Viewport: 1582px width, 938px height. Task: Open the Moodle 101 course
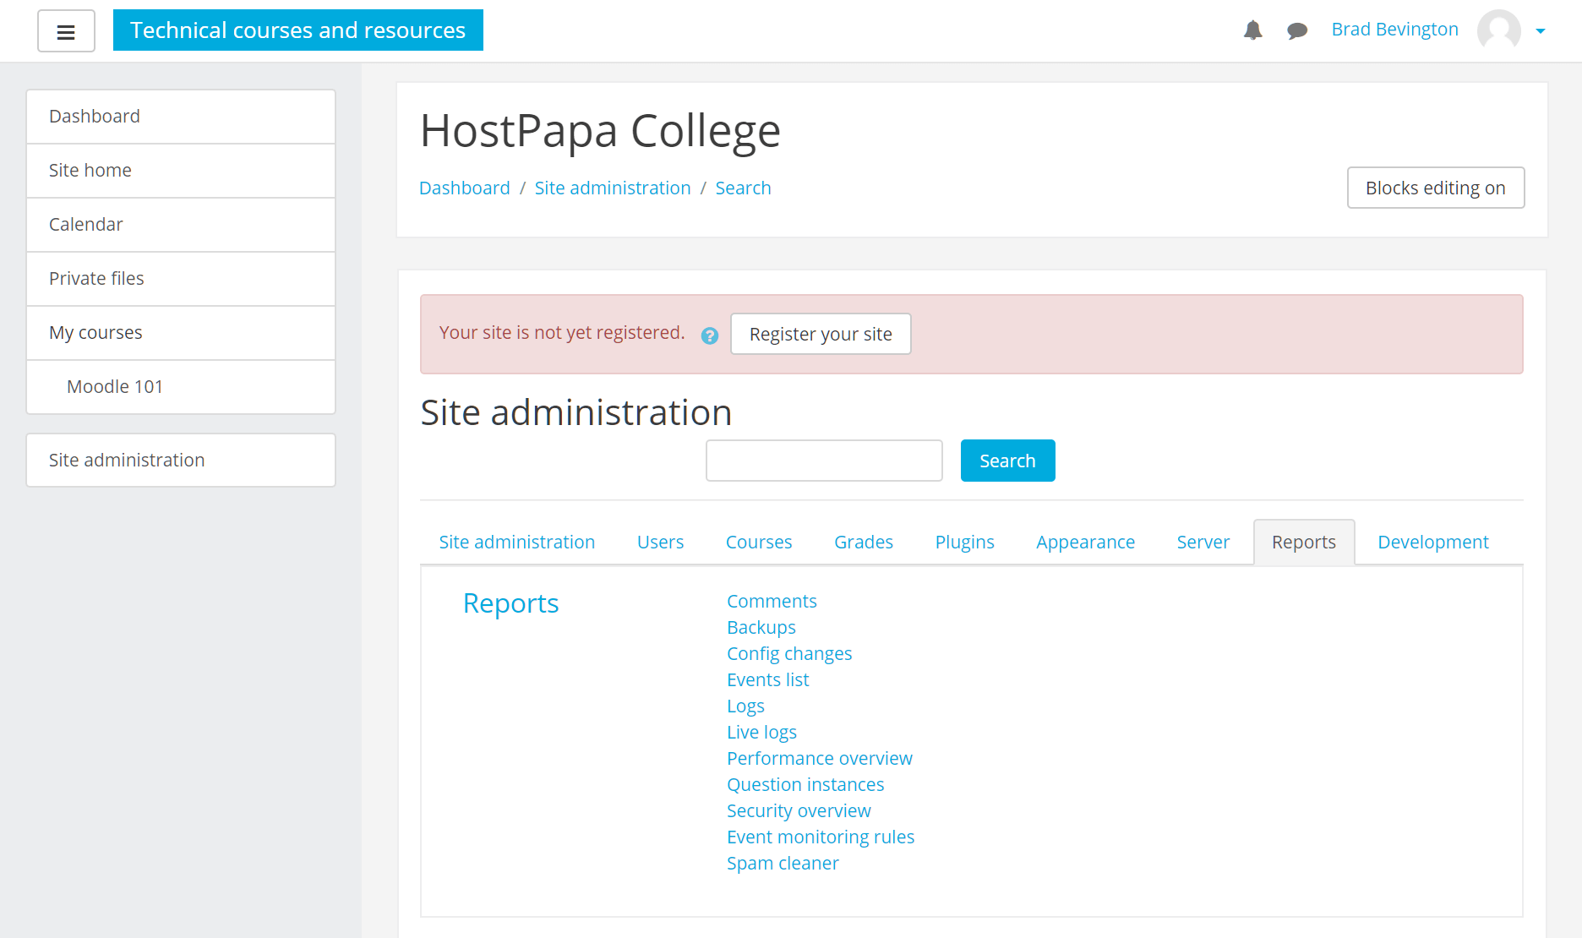(181, 387)
